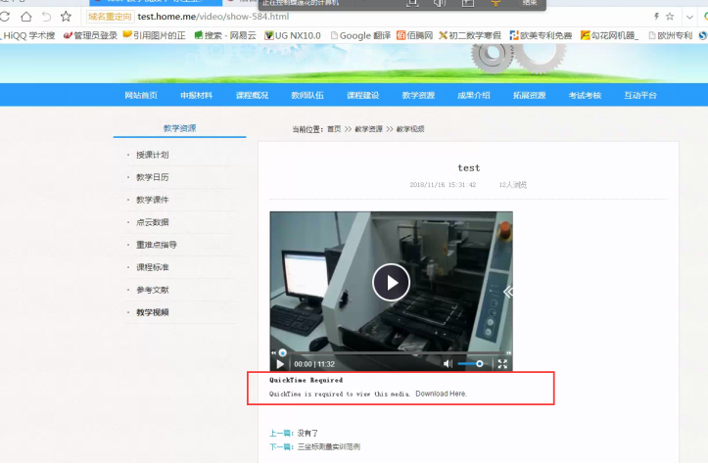Enter fullscreen mode in the video player
The width and height of the screenshot is (708, 464).
coord(502,364)
